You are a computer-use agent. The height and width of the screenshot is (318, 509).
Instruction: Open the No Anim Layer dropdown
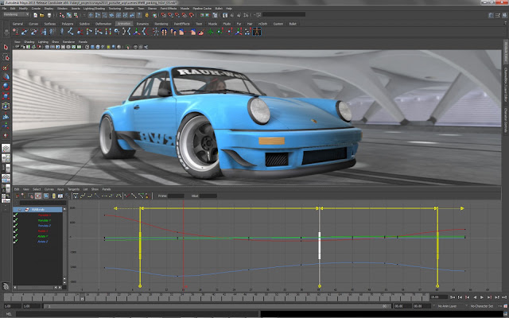(449, 306)
